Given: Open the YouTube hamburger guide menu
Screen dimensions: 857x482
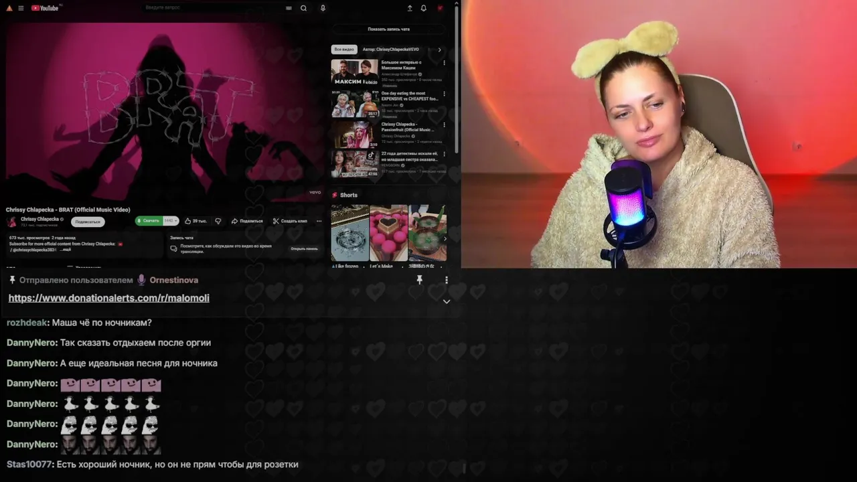Looking at the screenshot, I should pyautogui.click(x=21, y=8).
